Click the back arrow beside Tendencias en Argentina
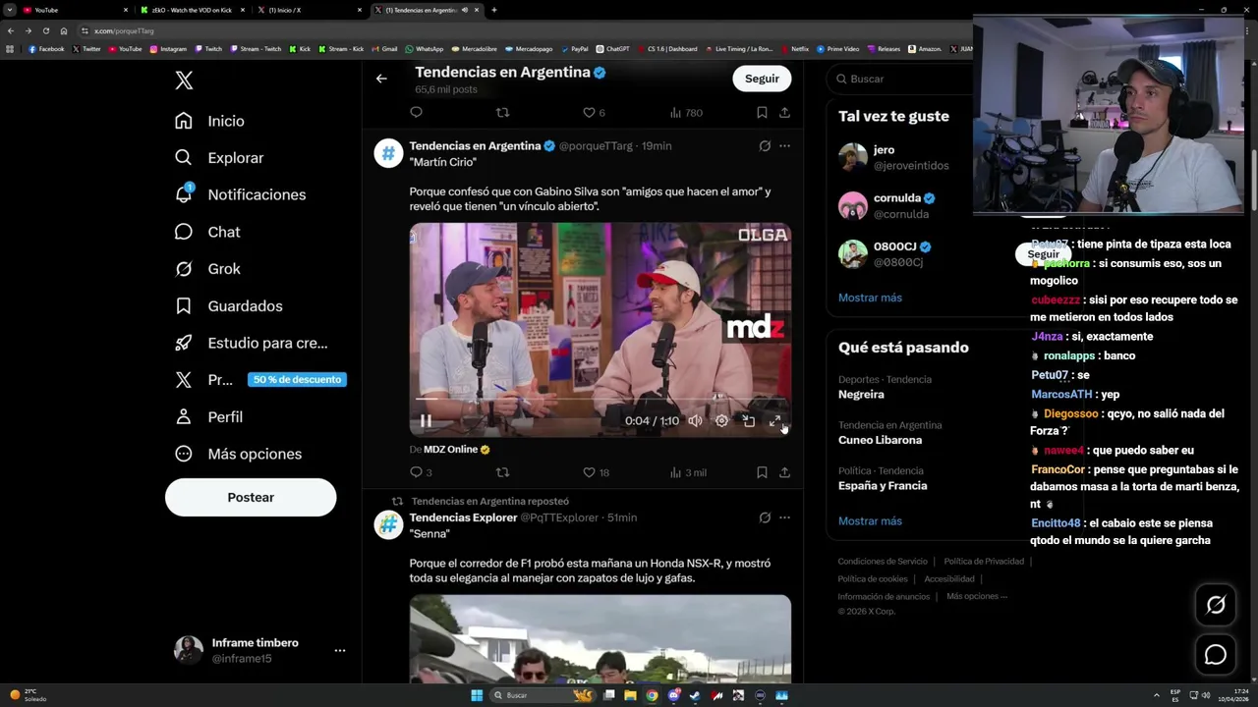Viewport: 1258px width, 707px height. click(381, 79)
